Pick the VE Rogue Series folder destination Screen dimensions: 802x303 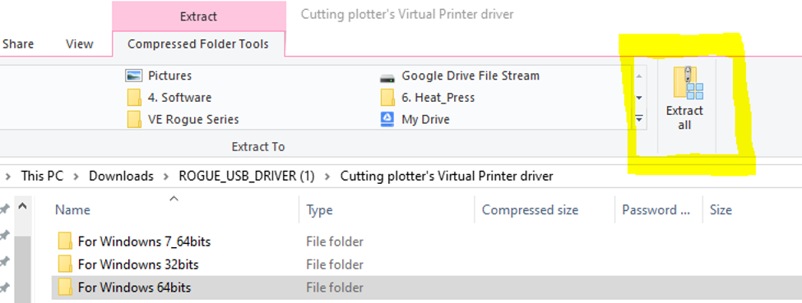pyautogui.click(x=183, y=120)
